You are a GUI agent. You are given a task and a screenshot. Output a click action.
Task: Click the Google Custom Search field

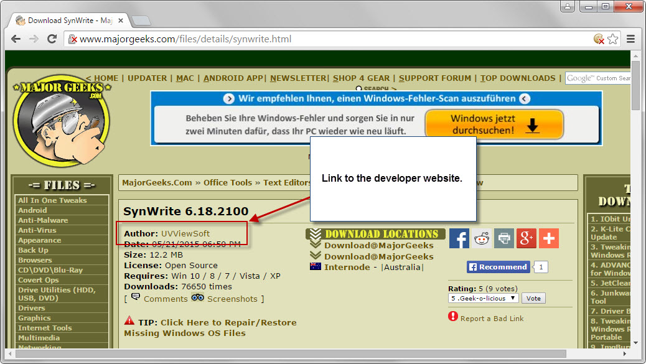pyautogui.click(x=598, y=78)
